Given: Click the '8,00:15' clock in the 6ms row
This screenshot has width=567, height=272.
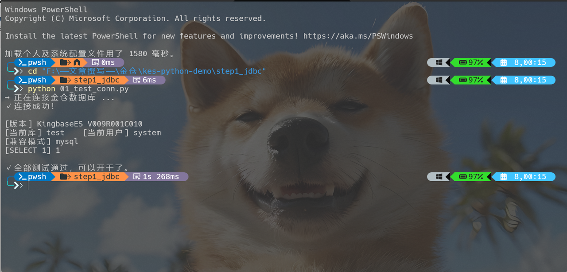Looking at the screenshot, I should (530, 80).
